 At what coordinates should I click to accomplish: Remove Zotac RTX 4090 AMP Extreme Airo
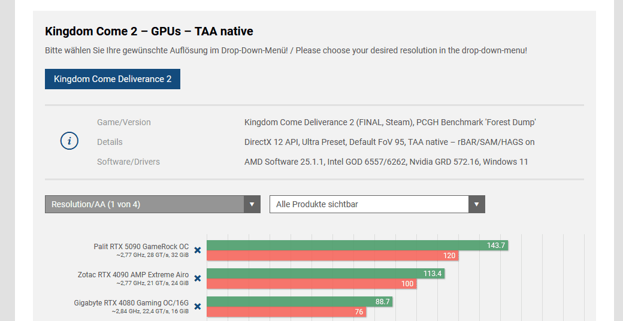click(x=198, y=278)
